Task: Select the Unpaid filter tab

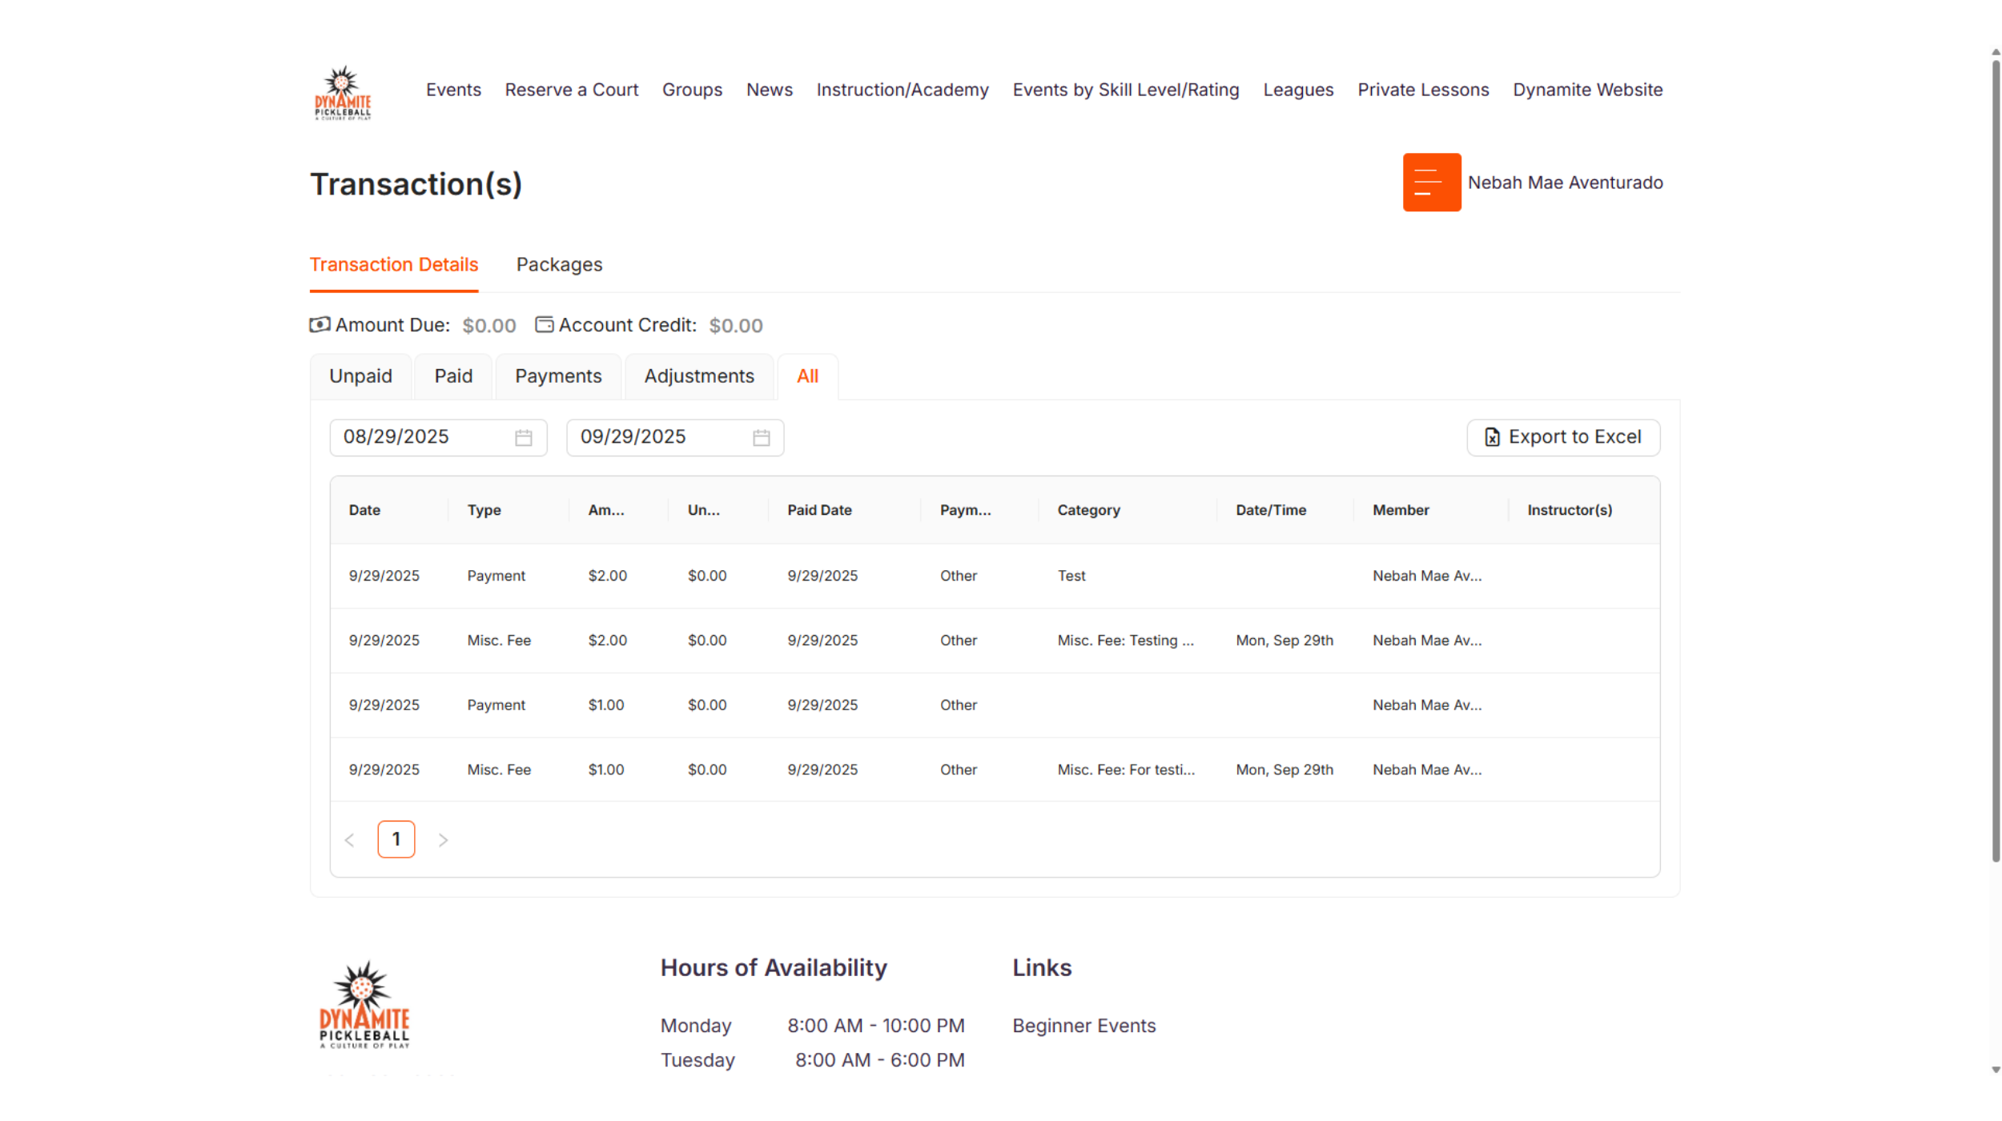Action: [360, 376]
